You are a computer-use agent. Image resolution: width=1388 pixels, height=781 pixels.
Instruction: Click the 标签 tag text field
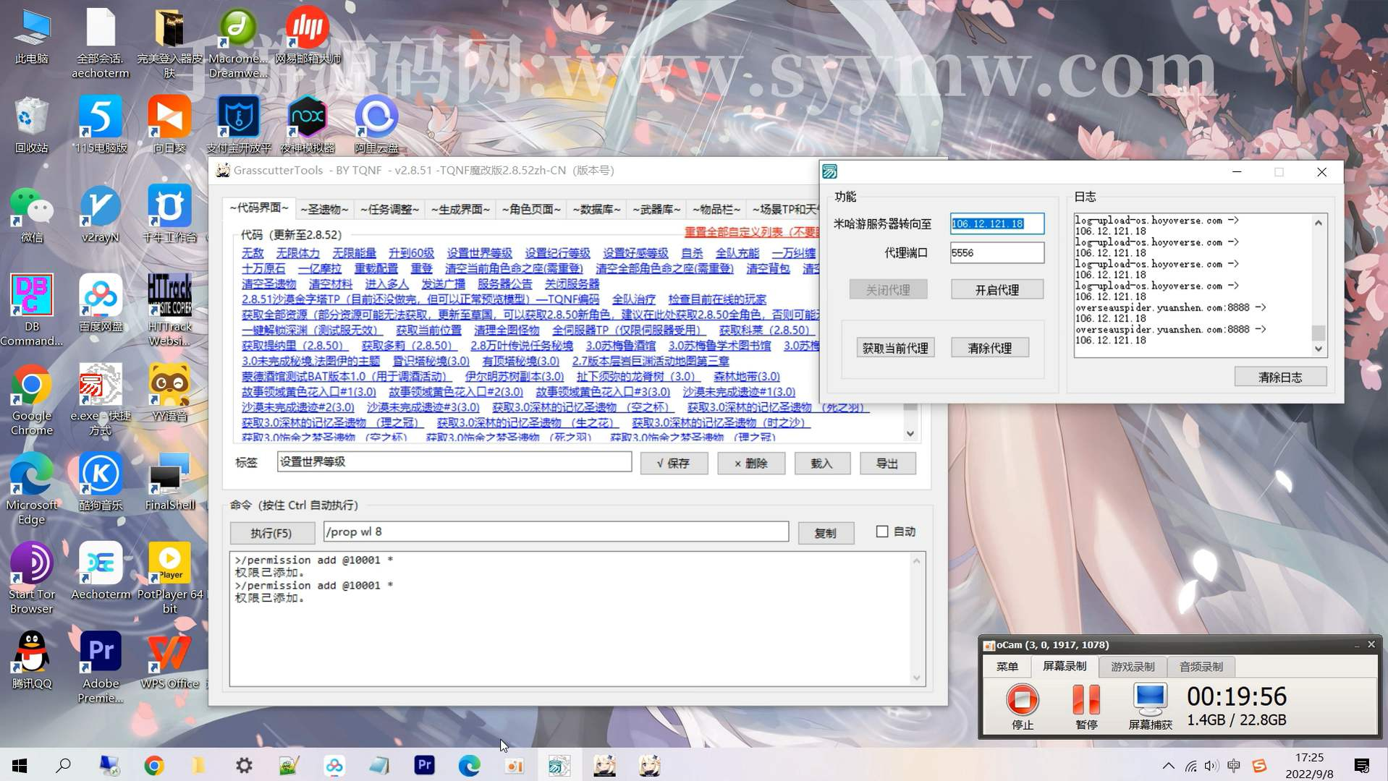454,461
